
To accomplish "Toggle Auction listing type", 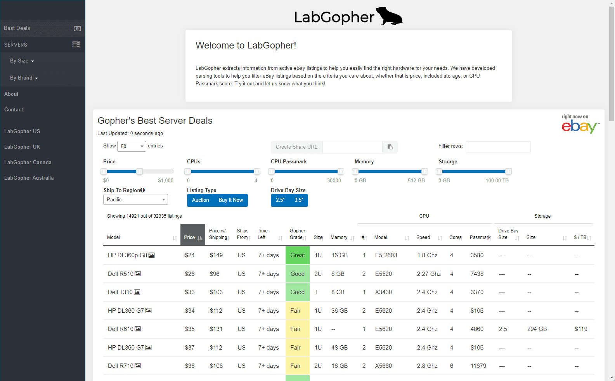I will click(200, 200).
